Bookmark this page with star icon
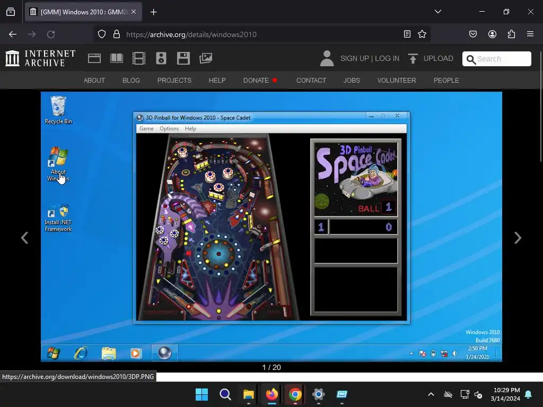 click(x=422, y=34)
